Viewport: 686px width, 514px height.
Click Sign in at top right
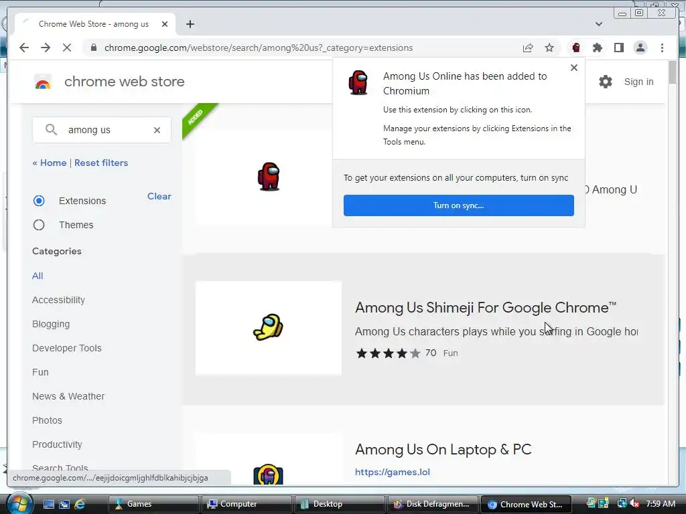click(x=638, y=82)
